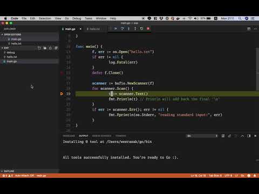Click the Ln, Col indicator in status bar
This screenshot has width=259, height=194.
pos(198,176)
